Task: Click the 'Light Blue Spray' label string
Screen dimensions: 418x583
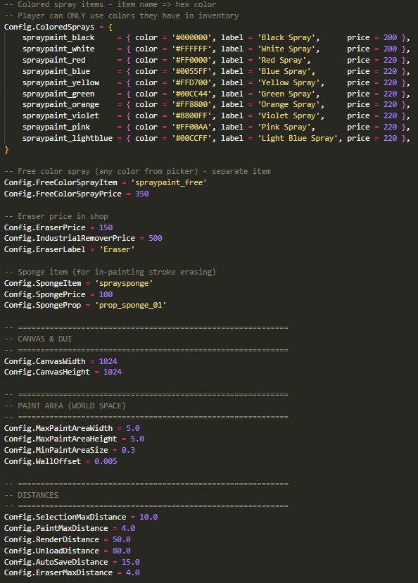Action: tap(298, 138)
